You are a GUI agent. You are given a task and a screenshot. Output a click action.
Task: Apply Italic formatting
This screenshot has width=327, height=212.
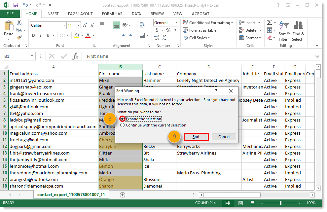[x=41, y=35]
